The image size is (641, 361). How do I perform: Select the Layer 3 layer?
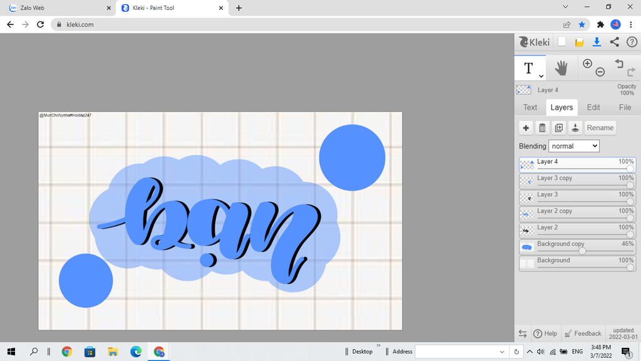coord(577,197)
